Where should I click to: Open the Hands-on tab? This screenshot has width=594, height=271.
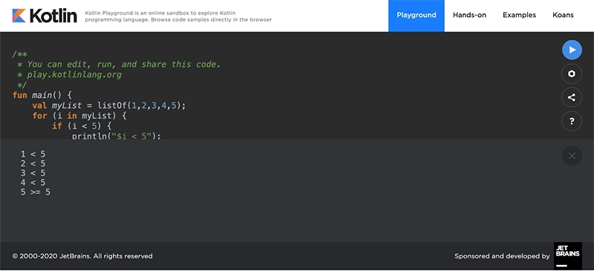pos(469,16)
